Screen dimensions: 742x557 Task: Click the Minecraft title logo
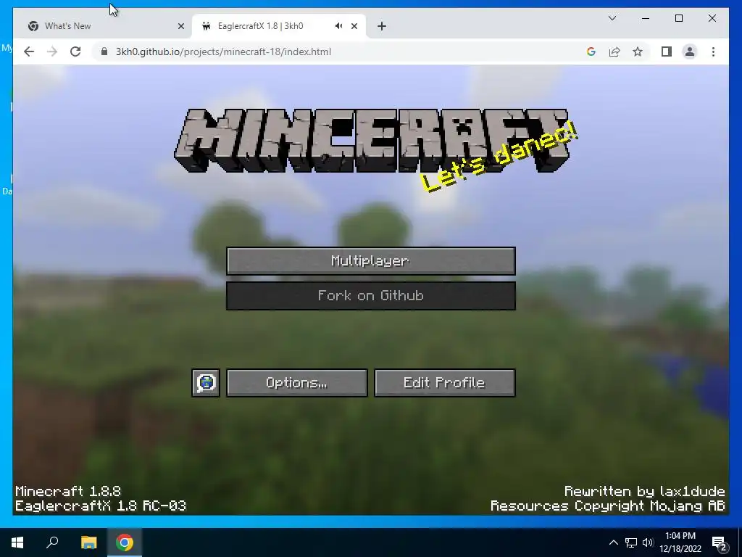tap(372, 140)
